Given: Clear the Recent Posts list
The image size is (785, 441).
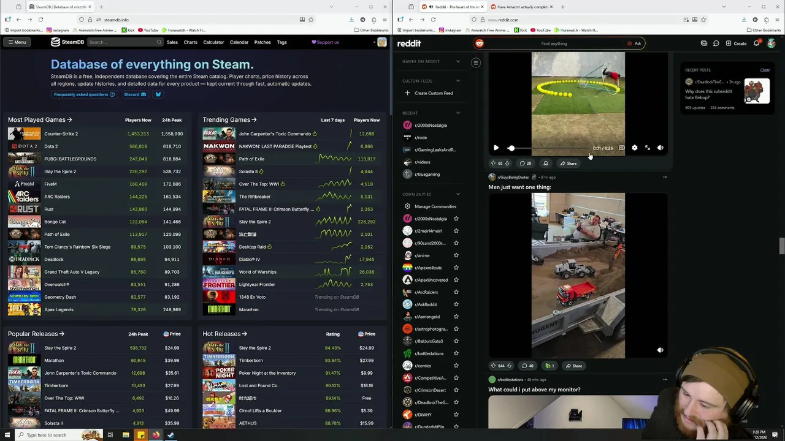Looking at the screenshot, I should [x=765, y=70].
